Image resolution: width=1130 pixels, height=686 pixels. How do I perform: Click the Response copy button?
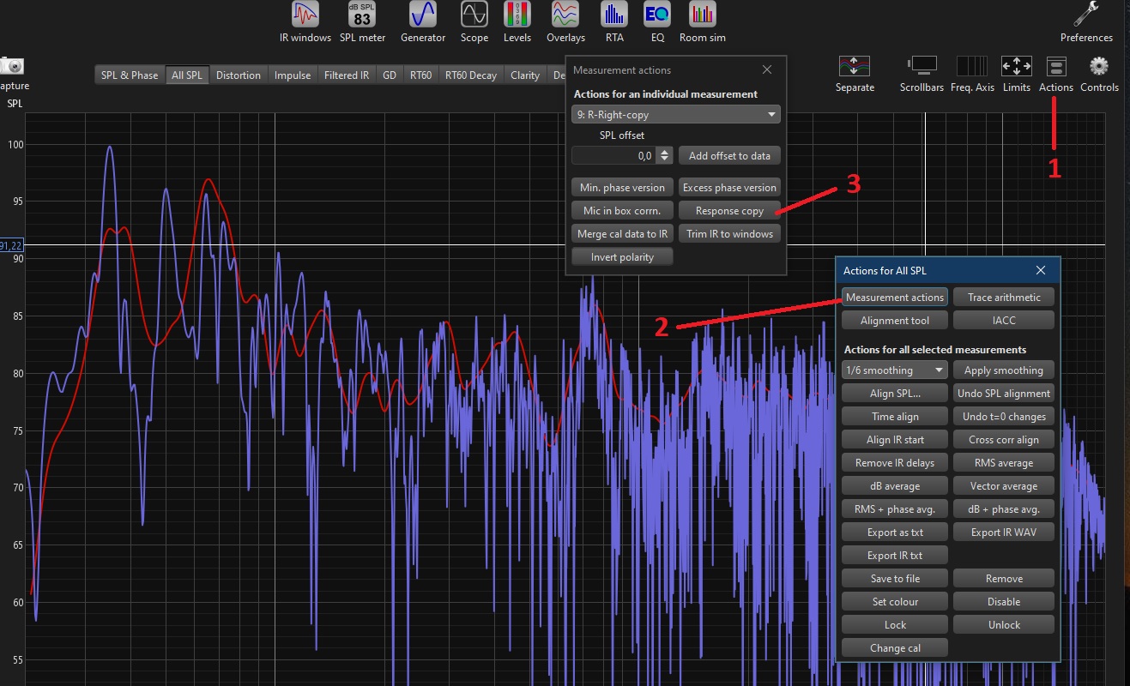729,211
